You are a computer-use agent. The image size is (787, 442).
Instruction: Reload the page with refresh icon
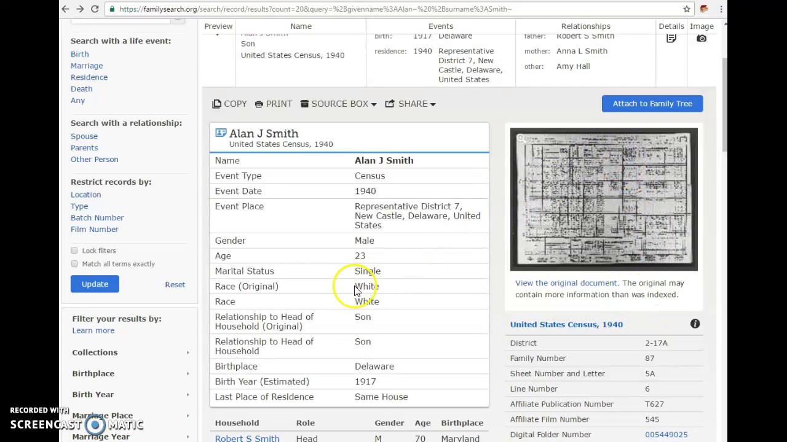(x=95, y=9)
